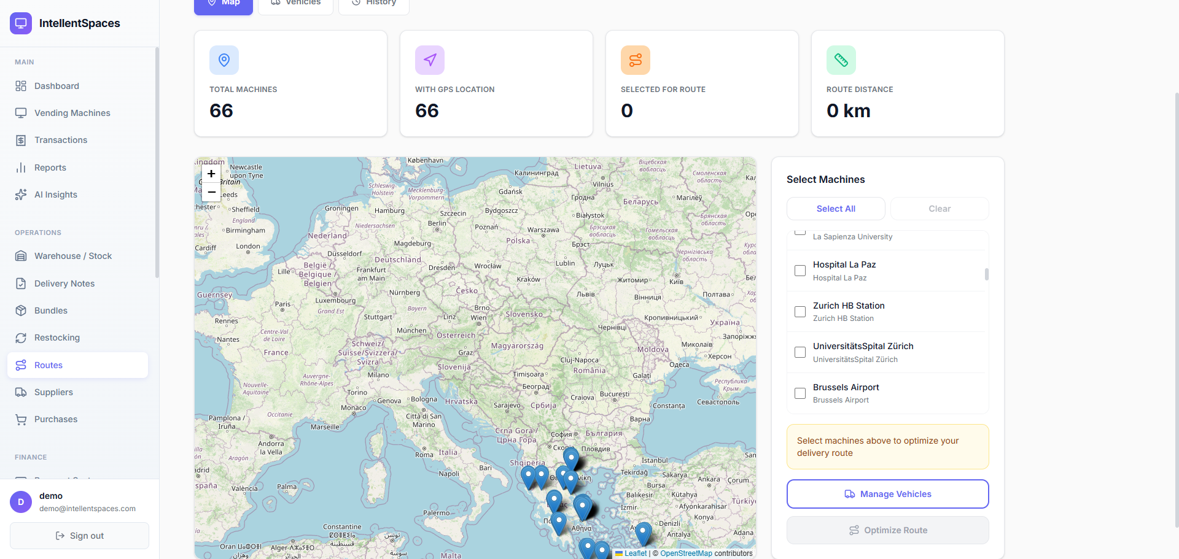This screenshot has height=559, width=1179.
Task: Check the UniversitätsSpital Zürich machine
Action: (800, 352)
